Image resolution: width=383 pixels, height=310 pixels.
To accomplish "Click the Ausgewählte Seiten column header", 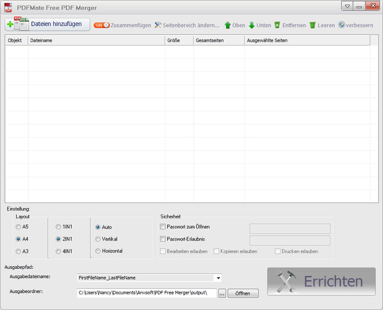I will (307, 41).
